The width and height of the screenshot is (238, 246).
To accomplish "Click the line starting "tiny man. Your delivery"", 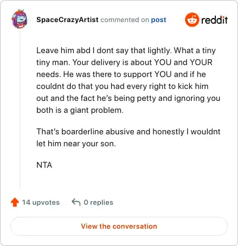I will [124, 62].
